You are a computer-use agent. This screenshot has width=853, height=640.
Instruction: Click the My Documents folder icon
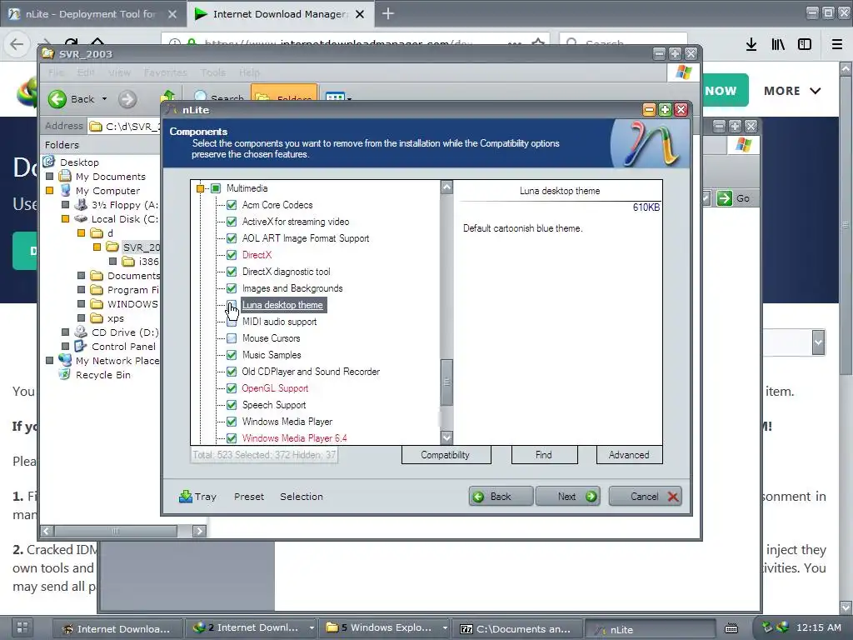click(x=65, y=177)
